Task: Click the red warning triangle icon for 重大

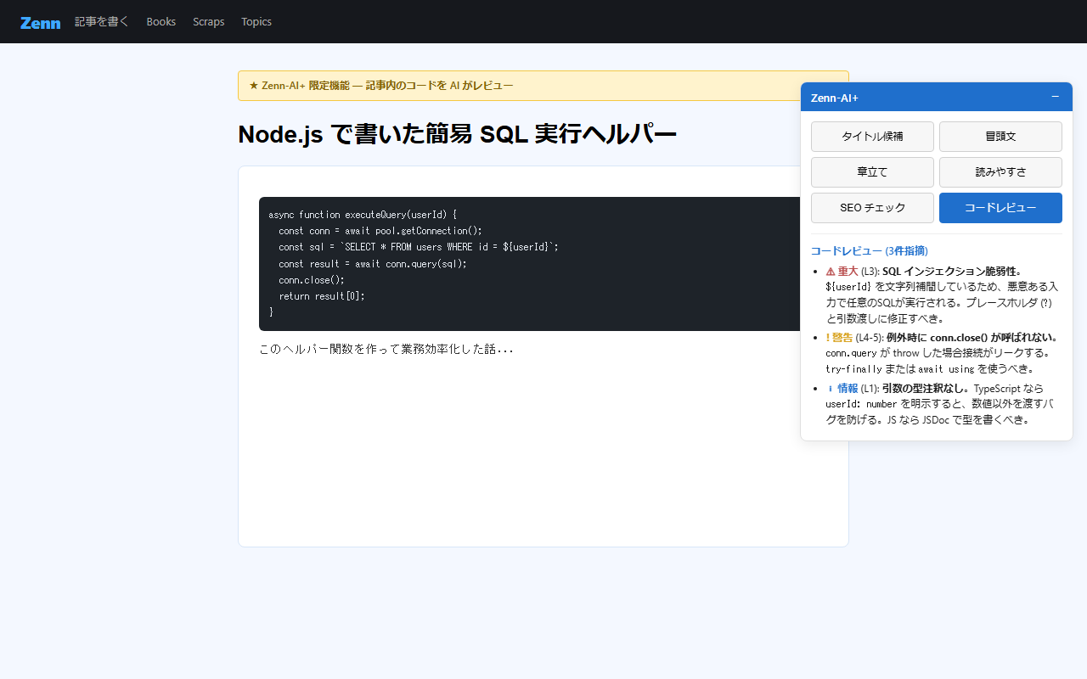Action: click(831, 271)
